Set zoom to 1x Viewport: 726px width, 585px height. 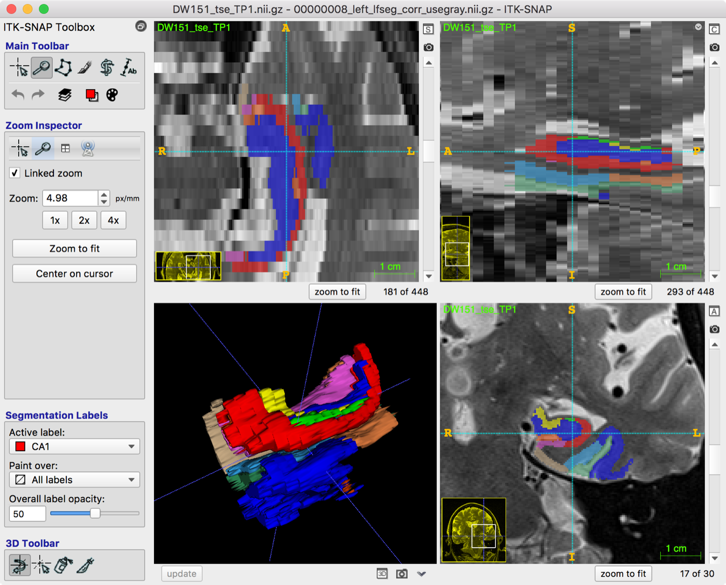[x=55, y=220]
